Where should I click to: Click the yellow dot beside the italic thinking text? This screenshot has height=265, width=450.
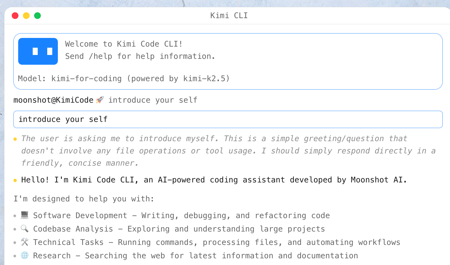pyautogui.click(x=15, y=139)
